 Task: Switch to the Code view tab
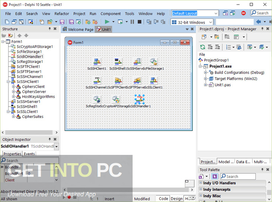(163, 199)
